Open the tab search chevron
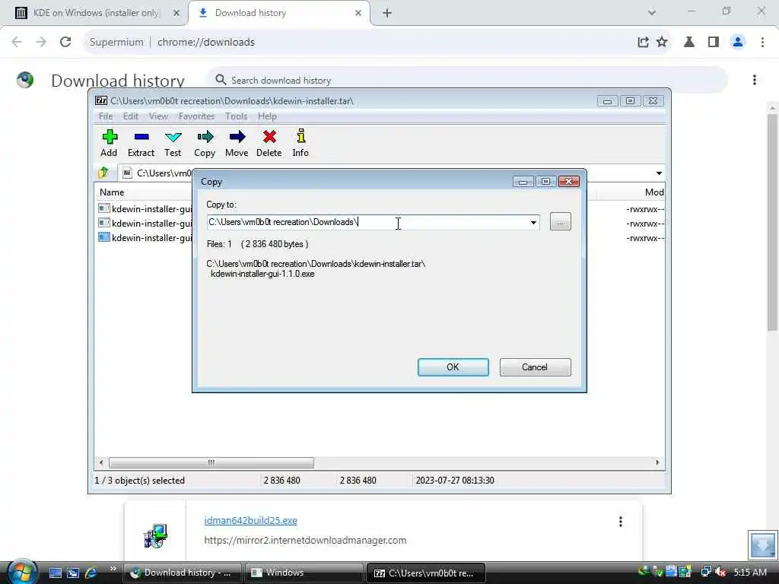779x584 pixels. 652,13
